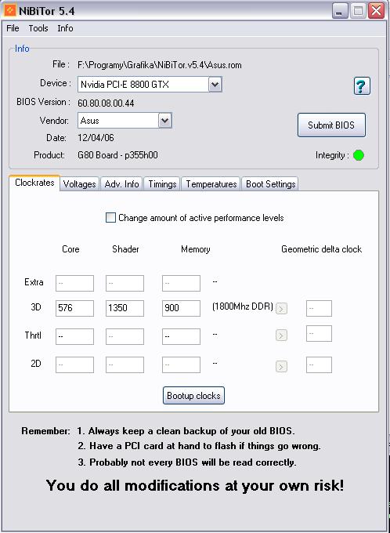390x533 pixels.
Task: Open the Tools menu
Action: click(38, 28)
